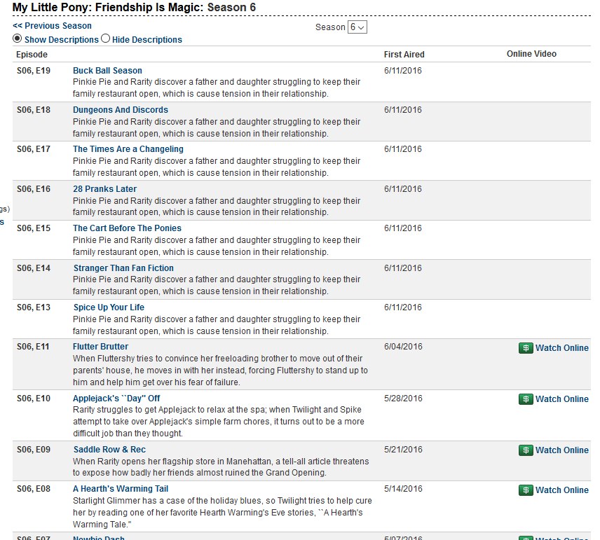Click the green purchase icon for A Hearth's Warming Tail
This screenshot has width=600, height=540.
pos(526,490)
